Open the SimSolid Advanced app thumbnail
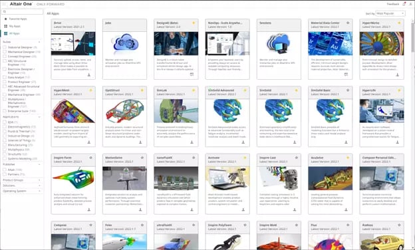Image resolution: width=415 pixels, height=250 pixels. [227, 111]
